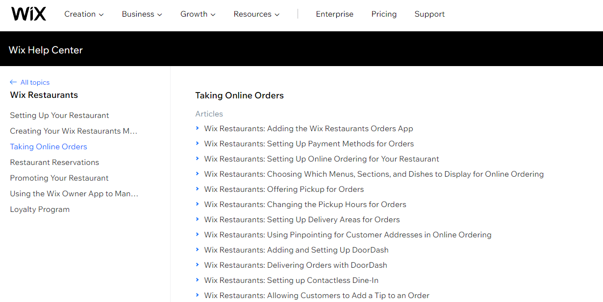This screenshot has width=603, height=302.
Task: Open the Support page
Action: [x=429, y=14]
